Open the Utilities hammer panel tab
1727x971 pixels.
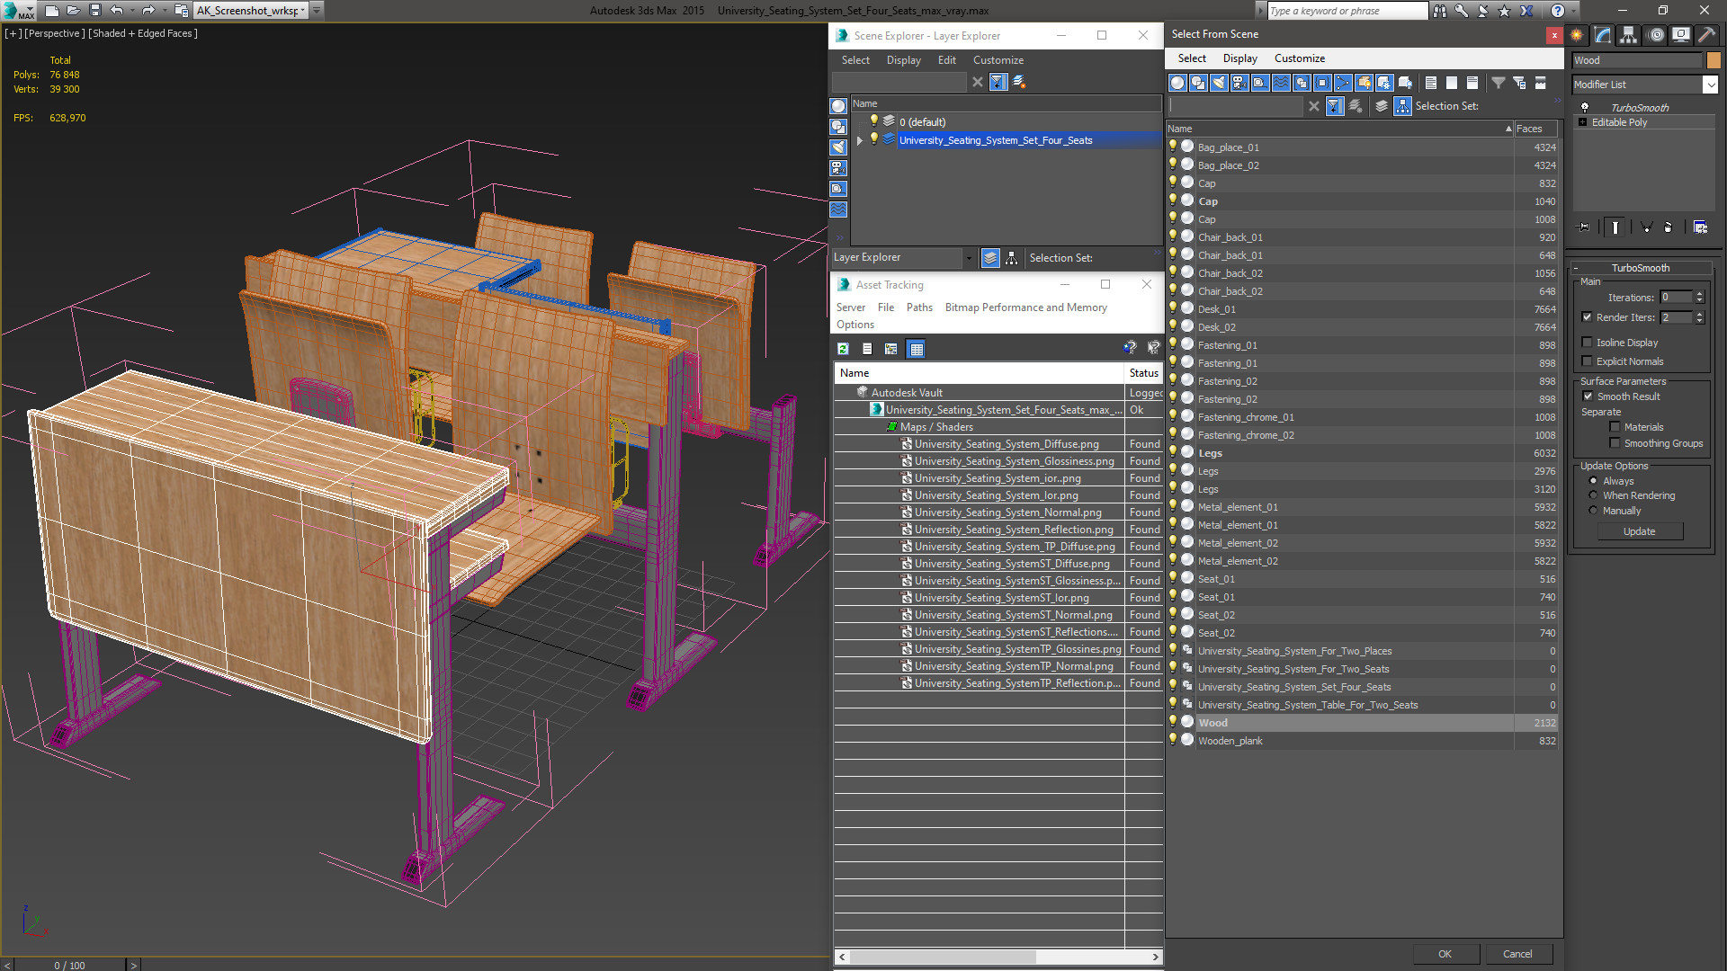click(1706, 35)
